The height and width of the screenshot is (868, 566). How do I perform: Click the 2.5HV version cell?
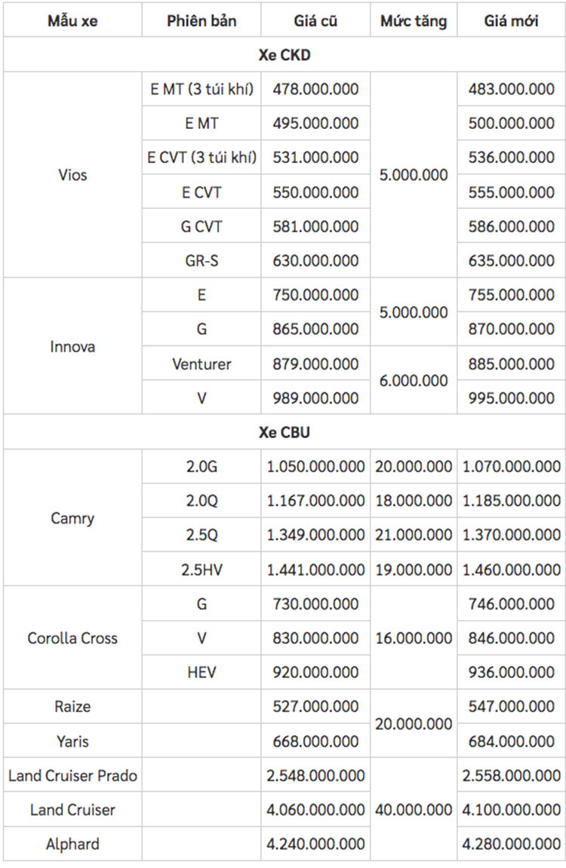click(201, 569)
